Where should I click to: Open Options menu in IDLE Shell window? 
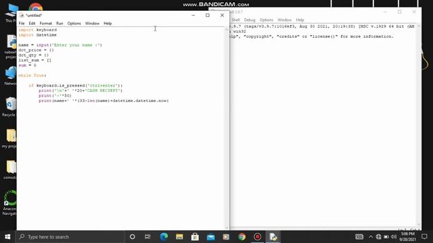(266, 20)
